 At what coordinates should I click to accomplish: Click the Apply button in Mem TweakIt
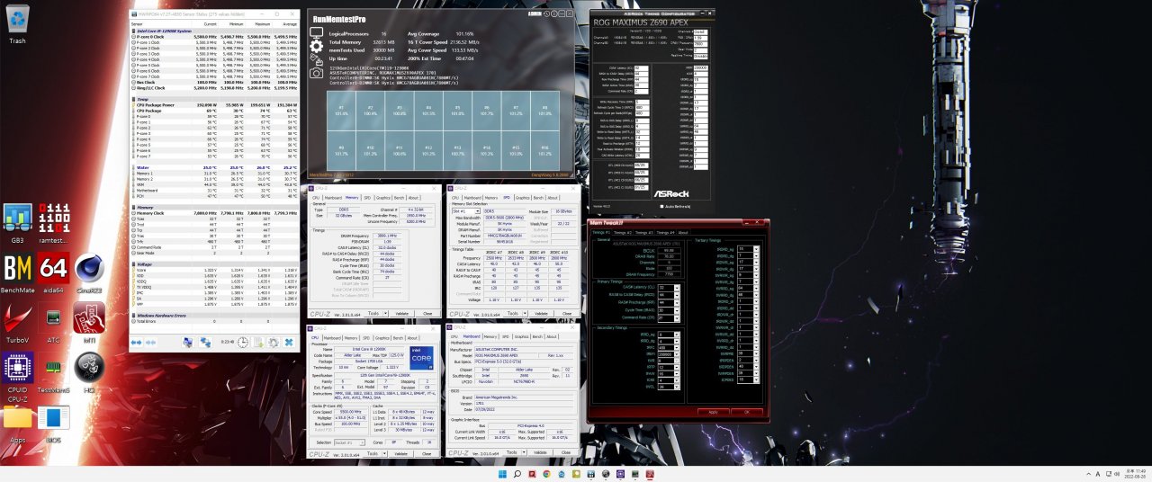click(714, 411)
